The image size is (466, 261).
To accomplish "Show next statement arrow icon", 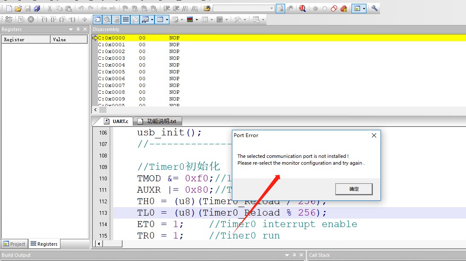I will [84, 20].
